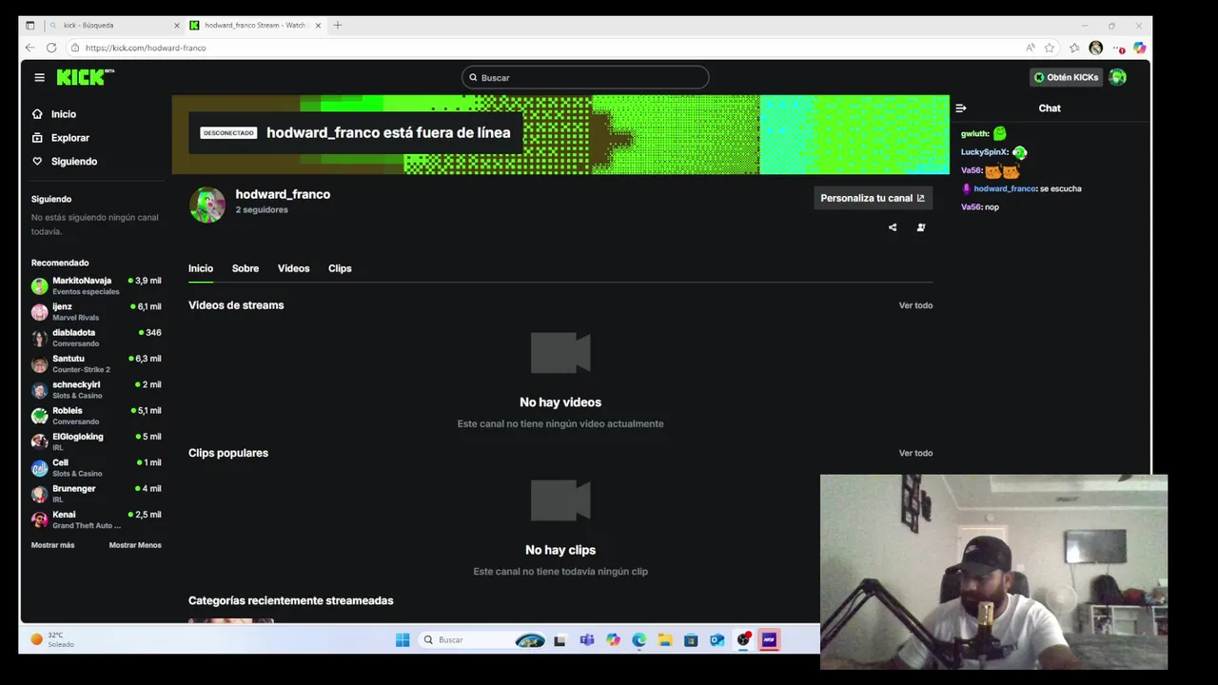Click Personaliza tu canal button
The width and height of the screenshot is (1218, 685).
tap(873, 198)
